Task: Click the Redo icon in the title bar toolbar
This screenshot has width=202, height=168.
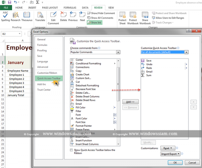Action: (x=23, y=2)
